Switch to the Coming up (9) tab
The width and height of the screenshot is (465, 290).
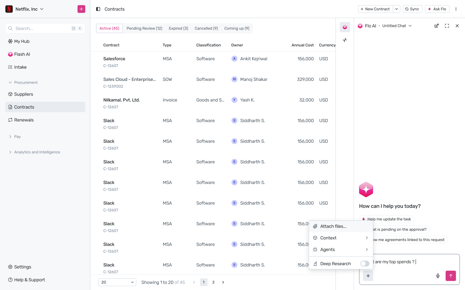[237, 29]
